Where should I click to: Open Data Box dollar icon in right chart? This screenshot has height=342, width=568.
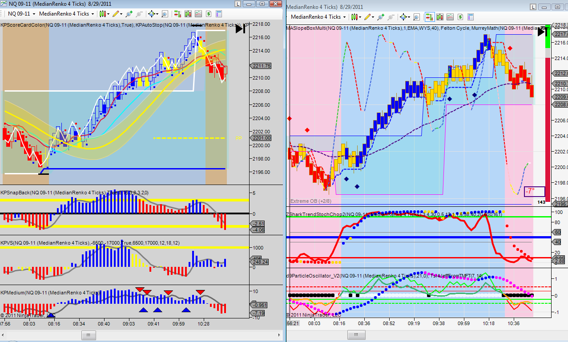tap(460, 16)
